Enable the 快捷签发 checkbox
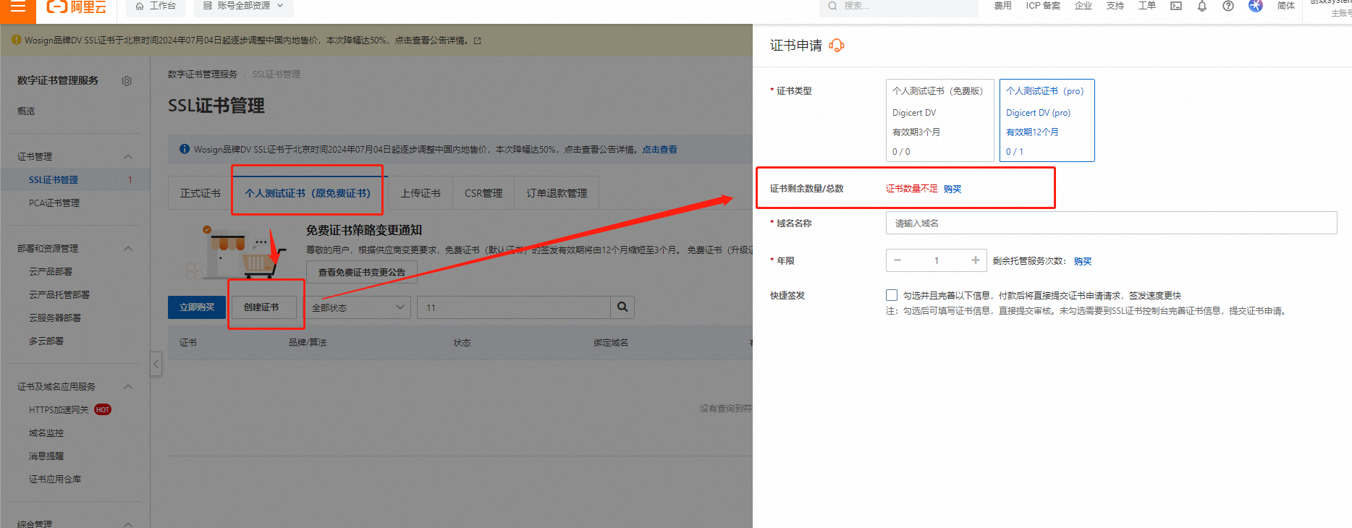Viewport: 1352px width, 528px height. pos(892,295)
